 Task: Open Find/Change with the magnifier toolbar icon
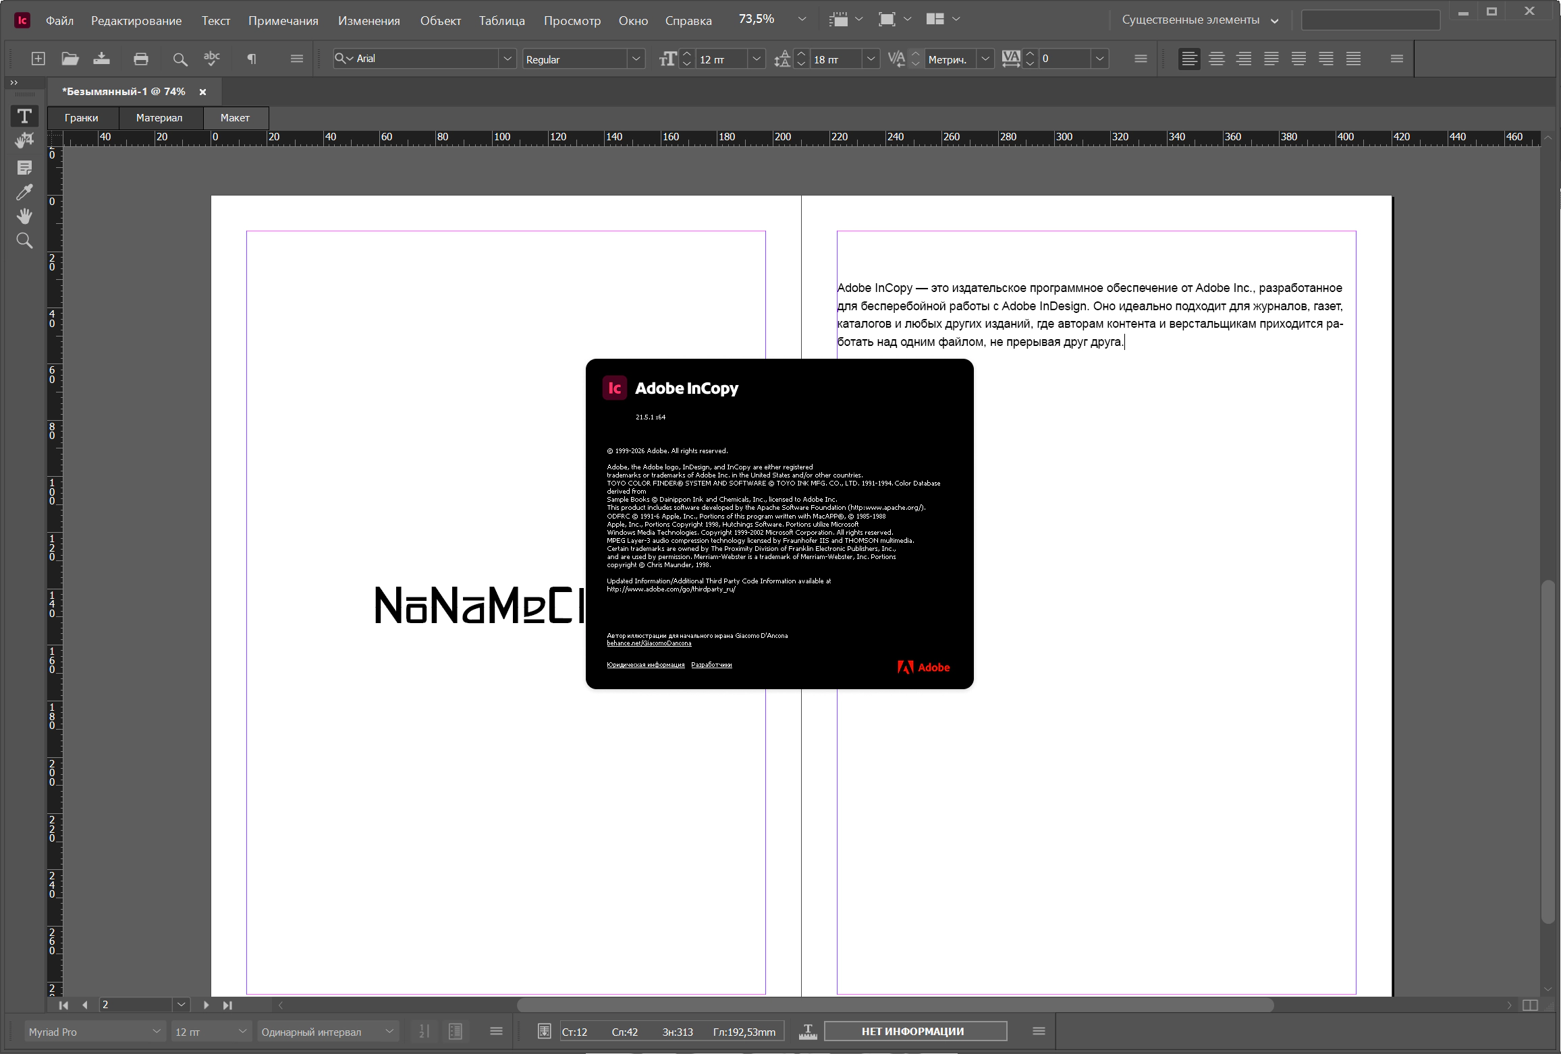click(x=180, y=59)
